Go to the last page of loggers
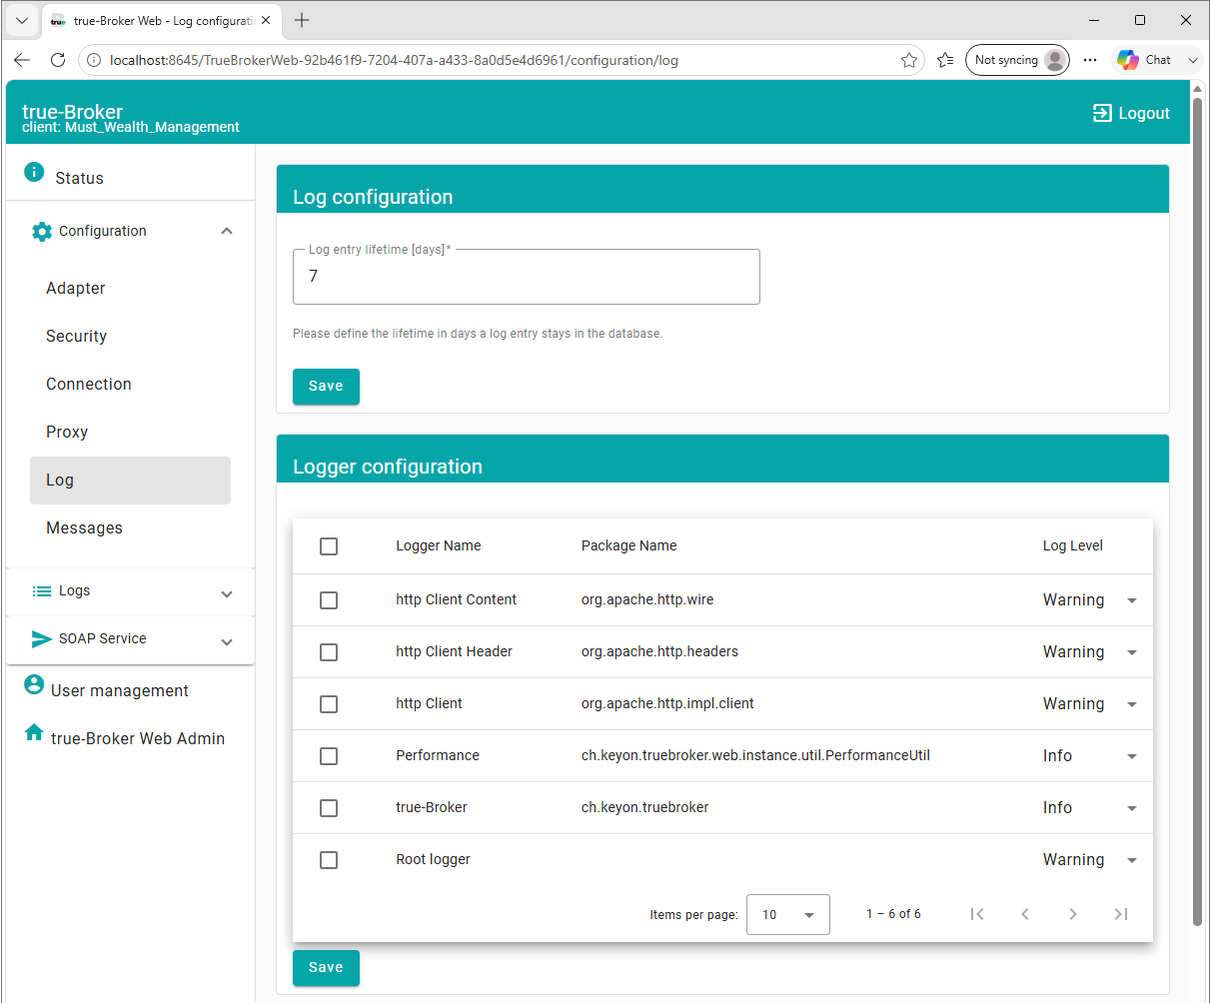Screen dimensions: 1211x1003 [x=1121, y=914]
